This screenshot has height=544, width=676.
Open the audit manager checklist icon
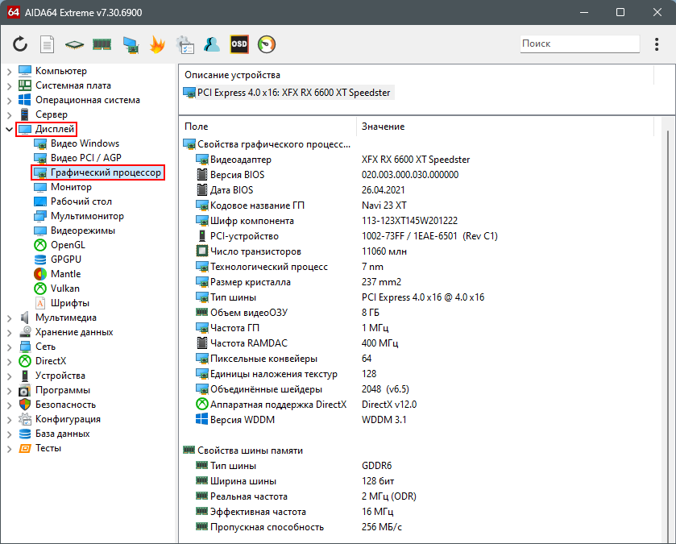[x=185, y=44]
